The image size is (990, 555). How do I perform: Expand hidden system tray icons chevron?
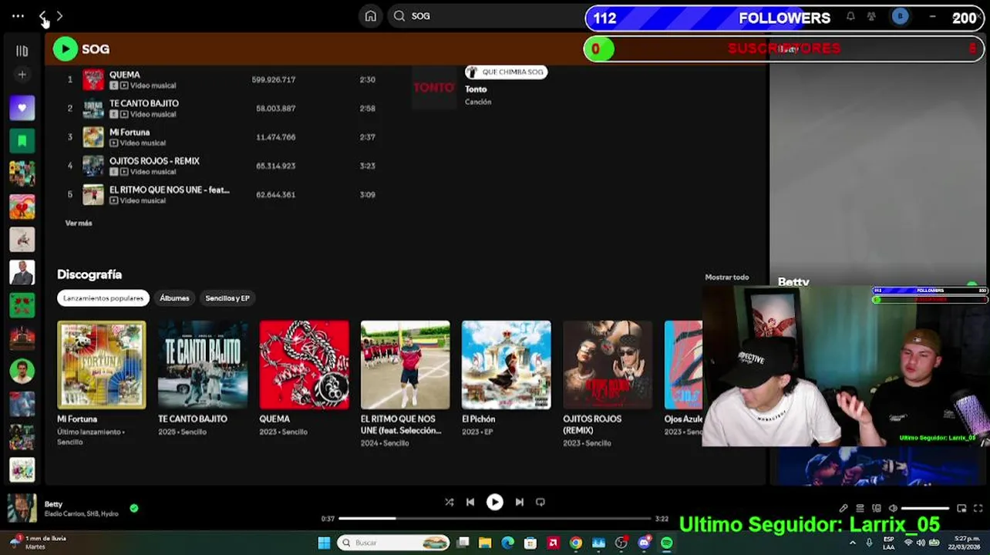pyautogui.click(x=852, y=543)
